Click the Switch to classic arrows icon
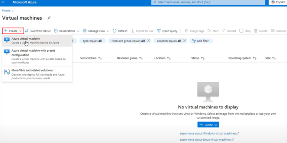 27,31
